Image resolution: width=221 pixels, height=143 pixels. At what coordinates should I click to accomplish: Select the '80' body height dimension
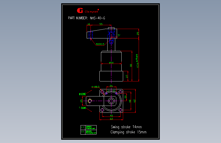pyautogui.click(x=131, y=65)
